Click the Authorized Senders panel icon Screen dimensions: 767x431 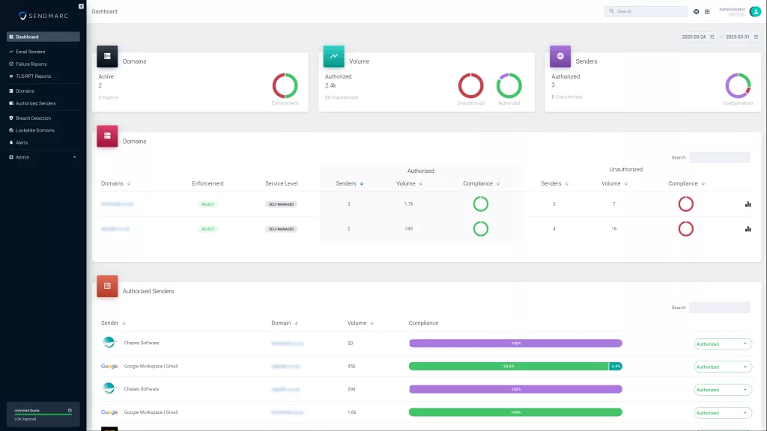(106, 286)
